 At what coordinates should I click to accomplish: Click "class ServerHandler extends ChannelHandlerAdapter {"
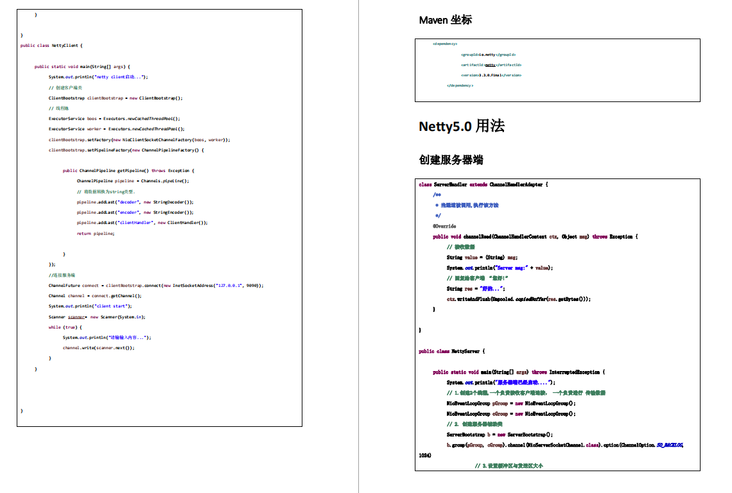tap(483, 185)
